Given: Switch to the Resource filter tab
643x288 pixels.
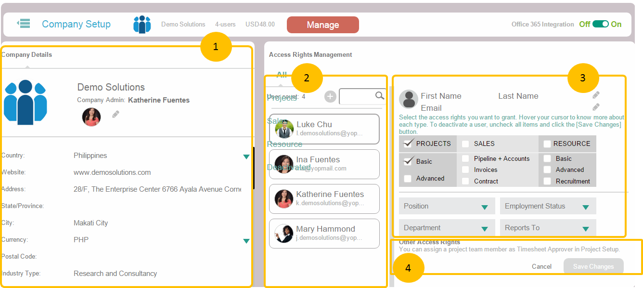Looking at the screenshot, I should (x=285, y=144).
